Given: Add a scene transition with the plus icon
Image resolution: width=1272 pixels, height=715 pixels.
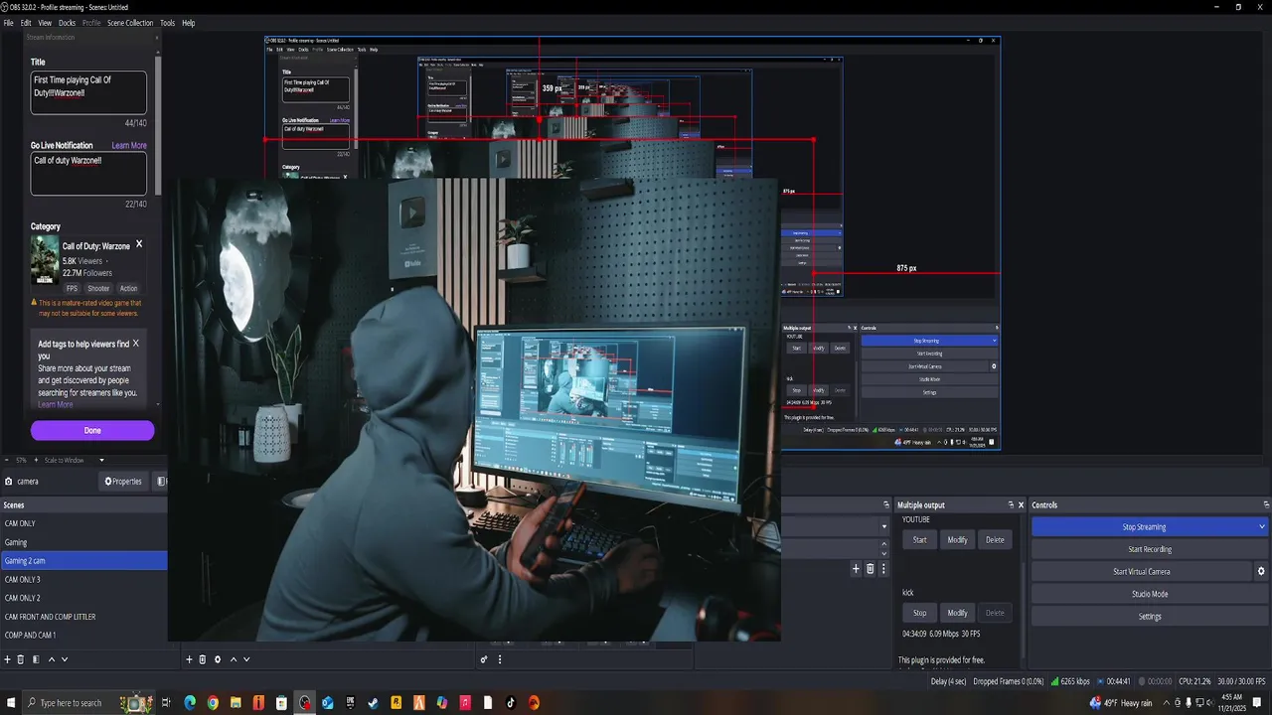Looking at the screenshot, I should tap(856, 569).
